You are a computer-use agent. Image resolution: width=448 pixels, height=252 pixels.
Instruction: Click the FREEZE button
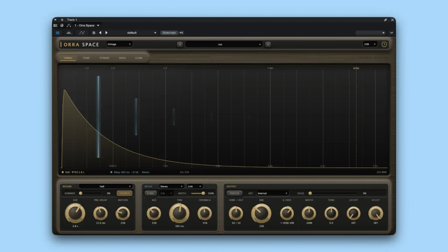click(x=234, y=193)
